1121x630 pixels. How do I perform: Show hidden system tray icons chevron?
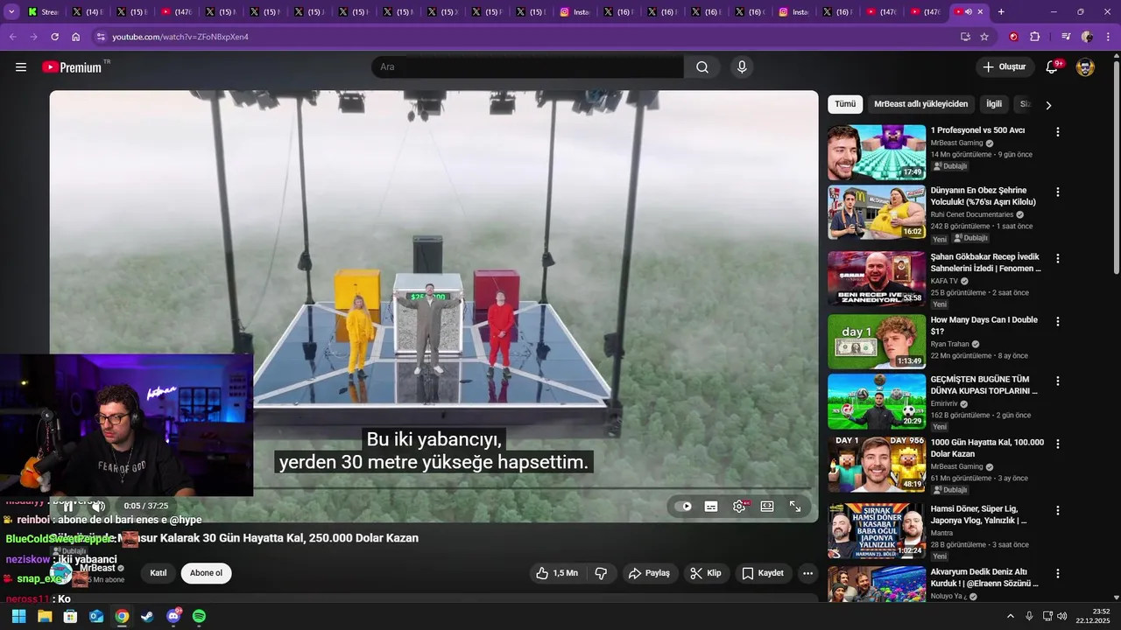[1010, 617]
